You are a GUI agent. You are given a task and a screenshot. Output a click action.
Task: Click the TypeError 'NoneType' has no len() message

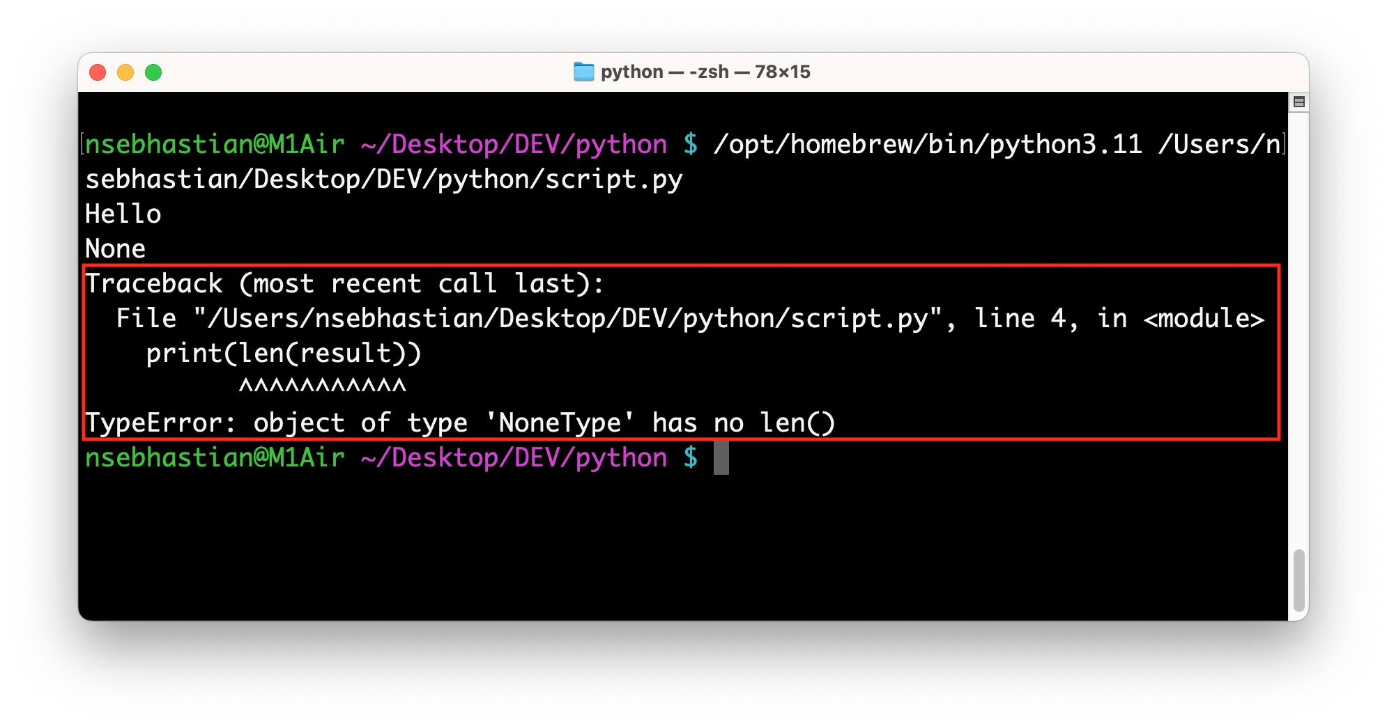tap(460, 423)
